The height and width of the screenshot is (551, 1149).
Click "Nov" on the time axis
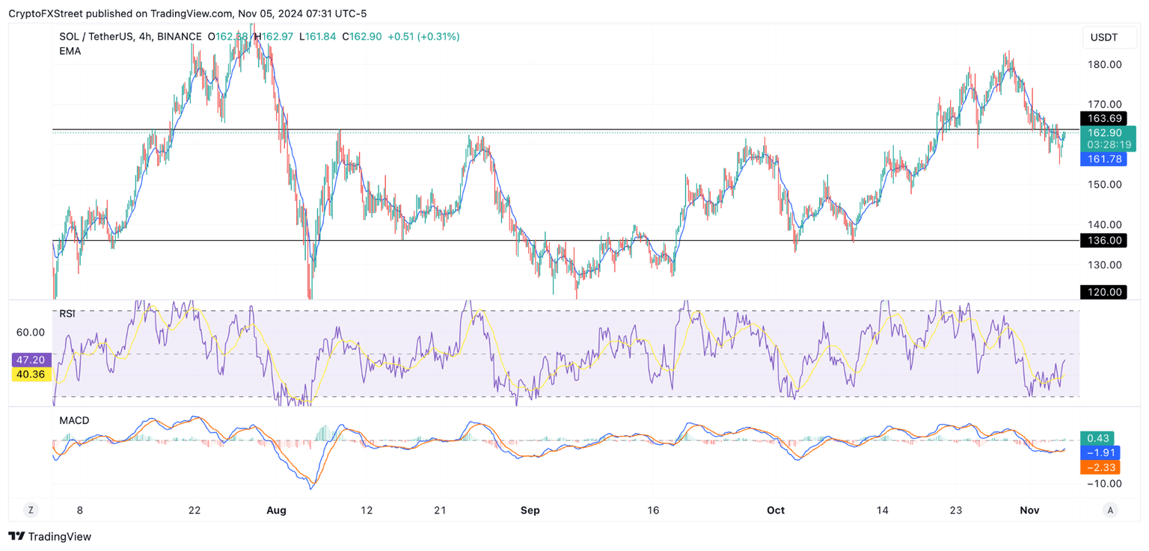pyautogui.click(x=1029, y=510)
